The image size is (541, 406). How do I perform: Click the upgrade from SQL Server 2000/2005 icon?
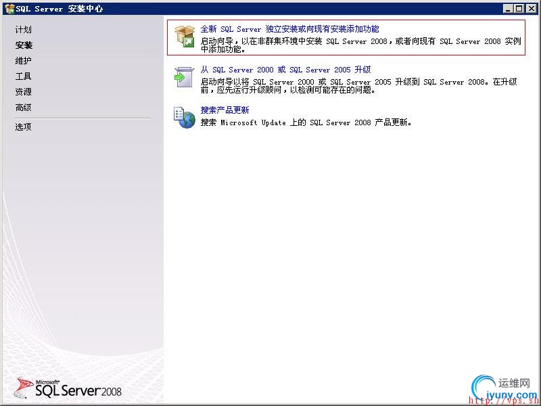click(x=184, y=76)
